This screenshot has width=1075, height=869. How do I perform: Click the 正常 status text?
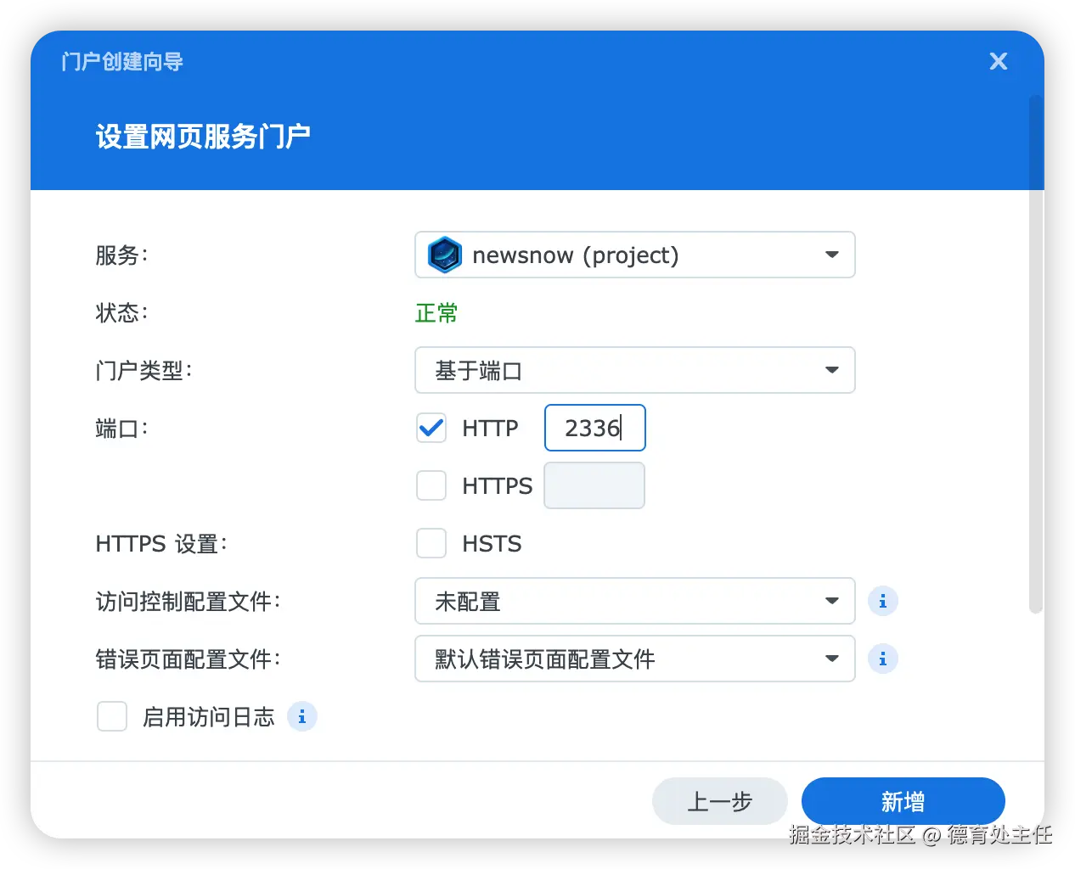[436, 313]
